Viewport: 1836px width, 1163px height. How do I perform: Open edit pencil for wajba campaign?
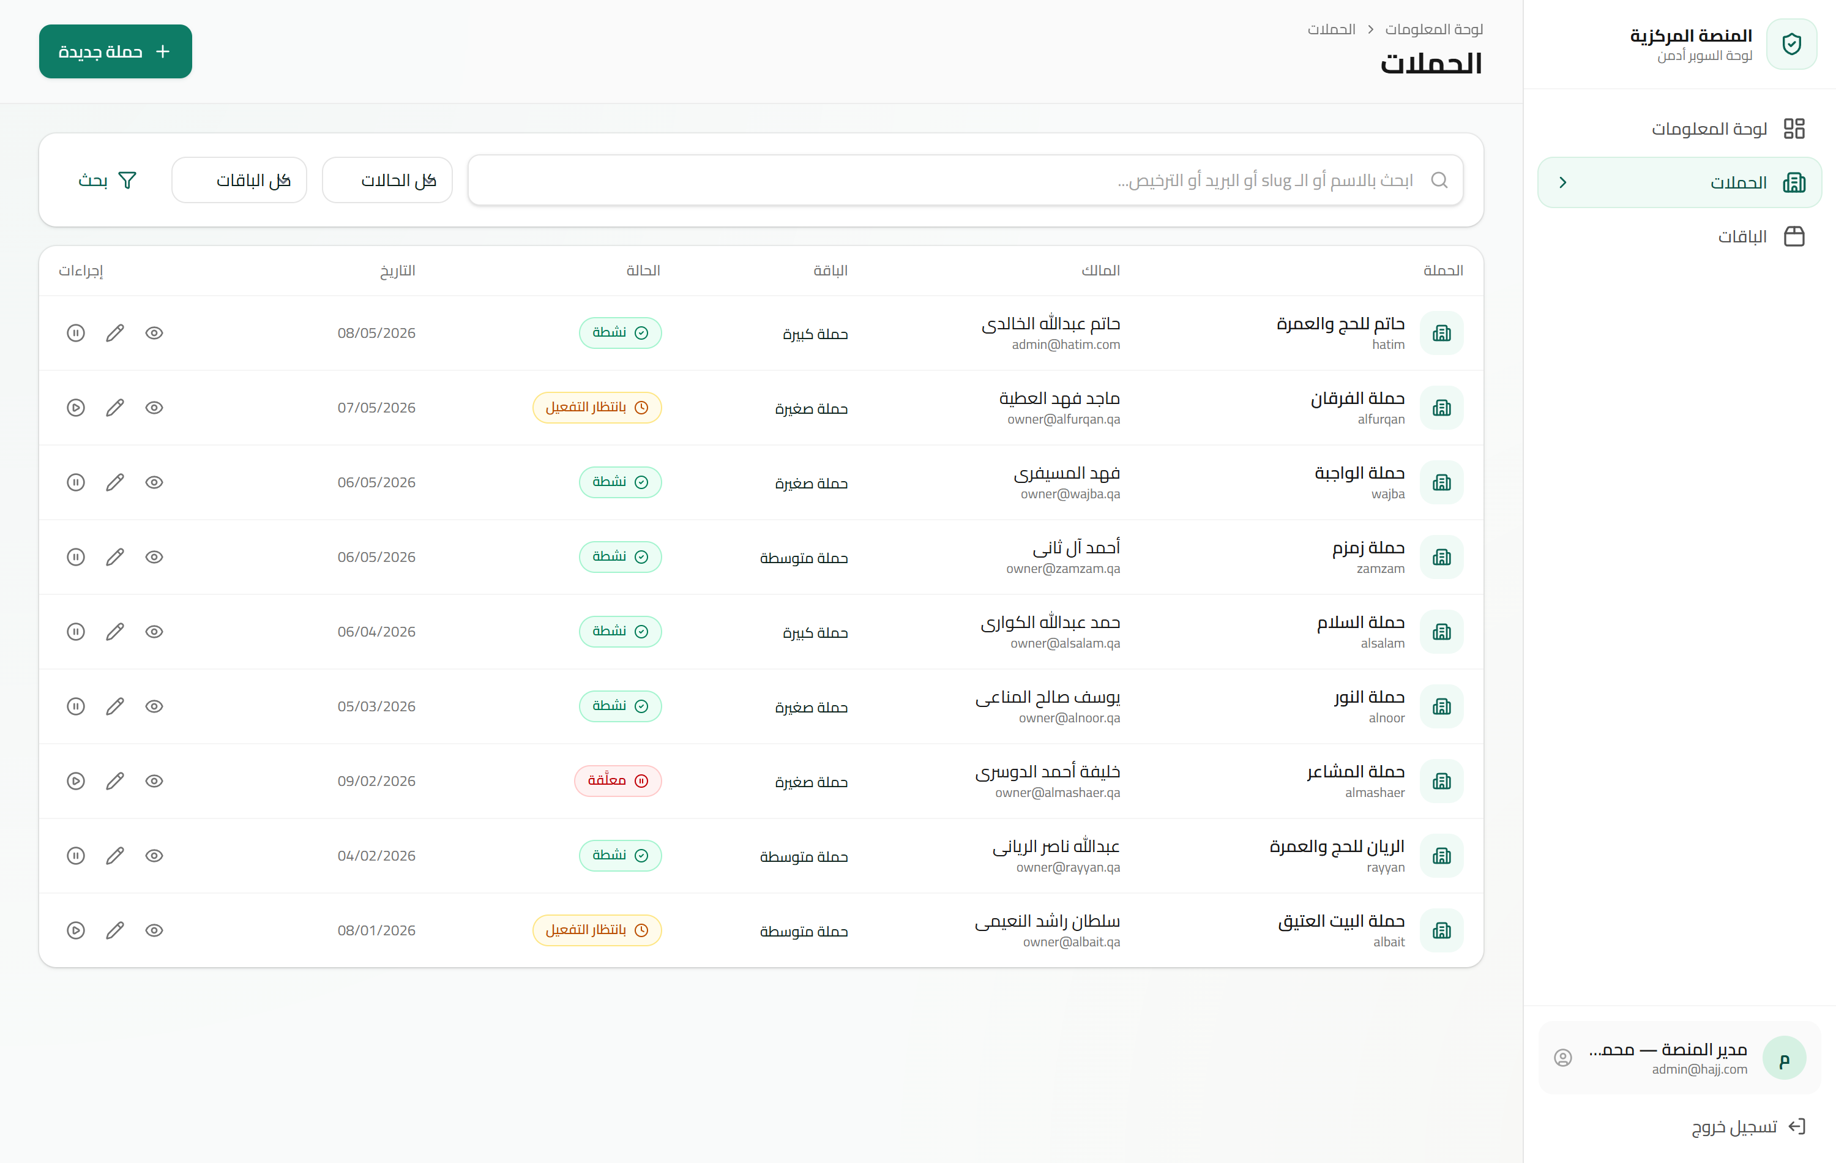point(115,483)
